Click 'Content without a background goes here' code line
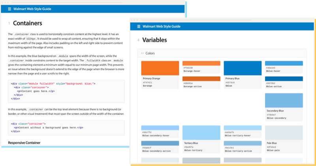The height and width of the screenshot is (166, 316). (48, 128)
